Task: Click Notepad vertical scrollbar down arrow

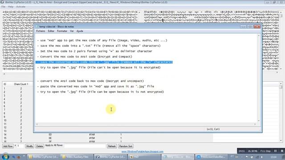Action: coord(258,120)
